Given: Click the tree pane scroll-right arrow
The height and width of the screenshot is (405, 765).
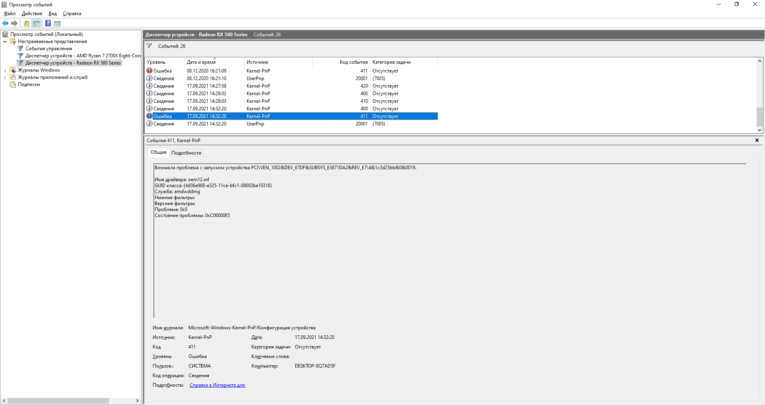Looking at the screenshot, I should click(x=137, y=401).
